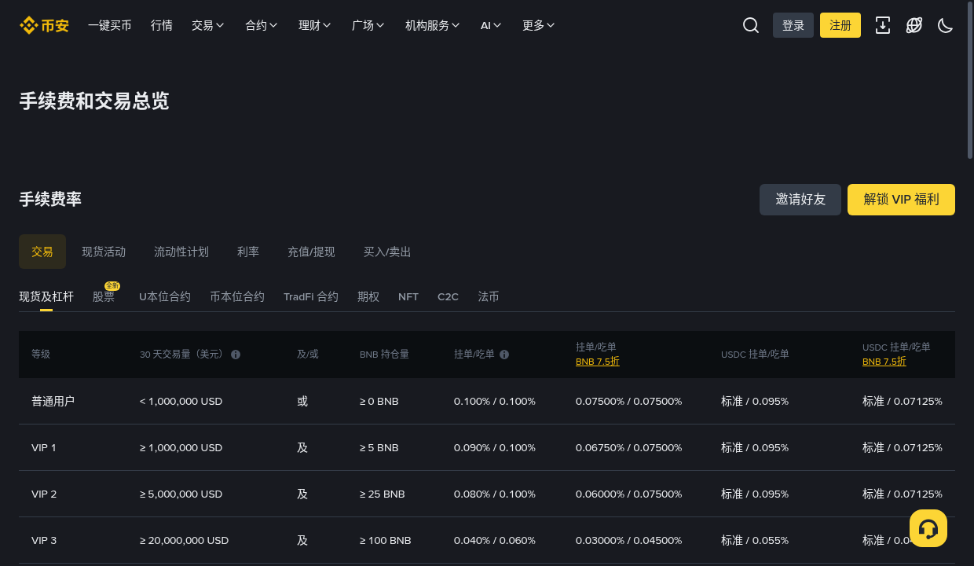This screenshot has height=566, width=974.
Task: Open the U本位合约 sub-tab
Action: click(x=165, y=296)
